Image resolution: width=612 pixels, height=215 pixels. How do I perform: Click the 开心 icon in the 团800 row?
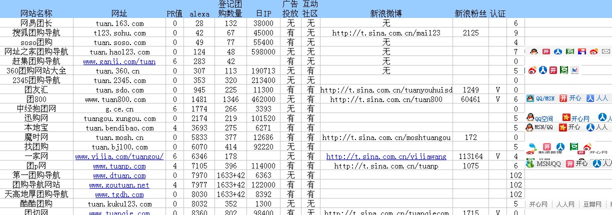click(x=563, y=98)
